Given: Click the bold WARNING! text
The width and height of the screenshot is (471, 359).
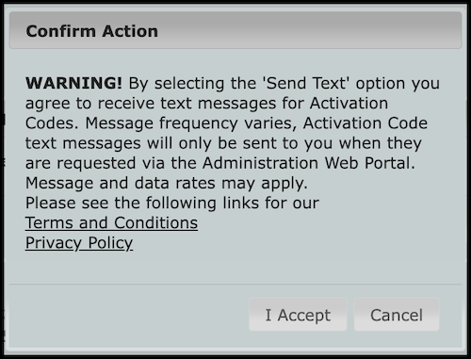Looking at the screenshot, I should click(x=73, y=83).
